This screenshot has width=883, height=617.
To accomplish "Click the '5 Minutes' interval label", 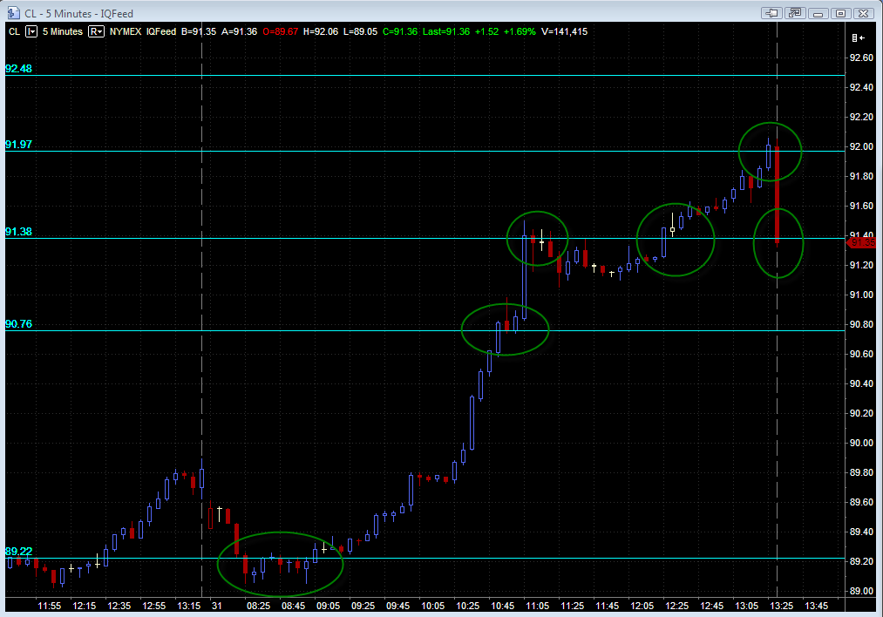I will (63, 31).
